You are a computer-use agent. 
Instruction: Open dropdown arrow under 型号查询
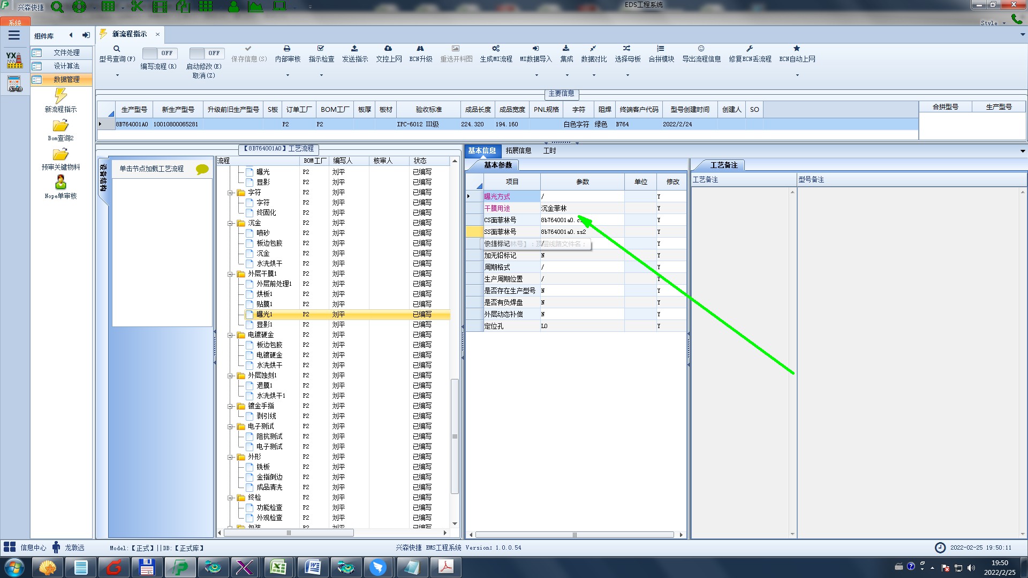pos(117,75)
